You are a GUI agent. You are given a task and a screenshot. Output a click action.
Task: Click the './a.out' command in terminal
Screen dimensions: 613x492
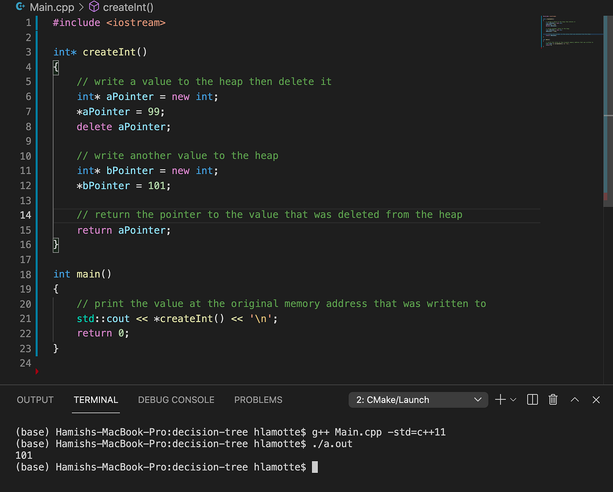click(x=332, y=444)
